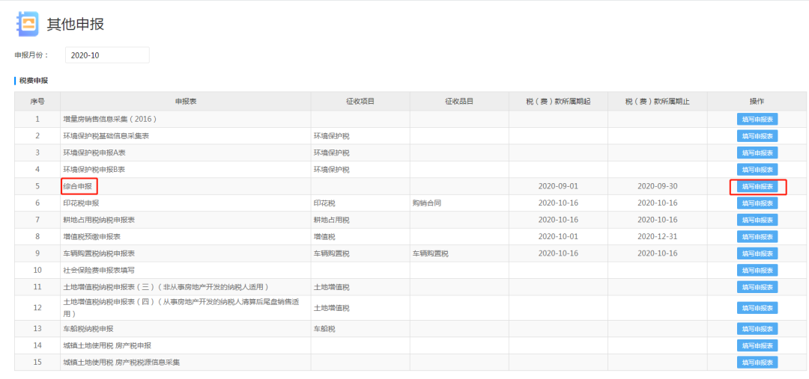The height and width of the screenshot is (379, 809).
Task: Select 环境保护税申报A表 text
Action: point(94,153)
